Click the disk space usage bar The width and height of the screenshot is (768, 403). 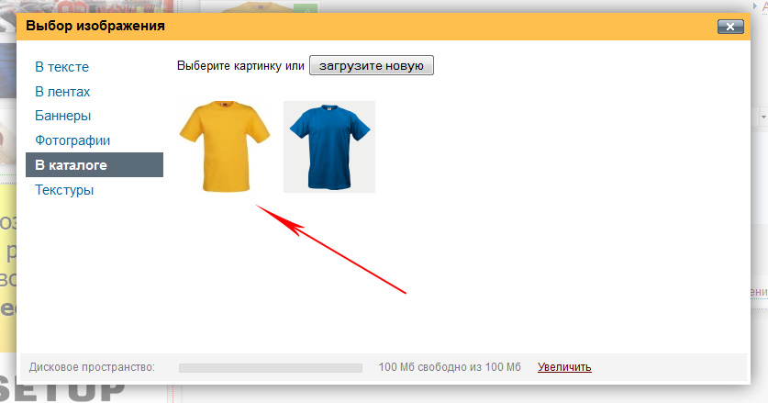(270, 367)
